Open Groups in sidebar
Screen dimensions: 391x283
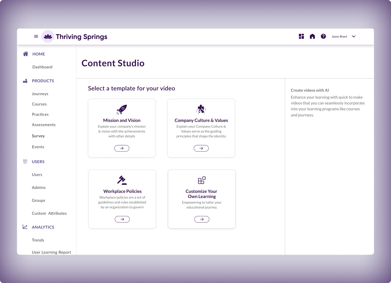[38, 200]
